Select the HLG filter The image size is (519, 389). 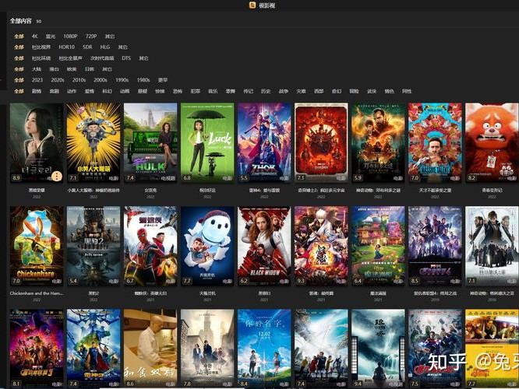pos(105,47)
